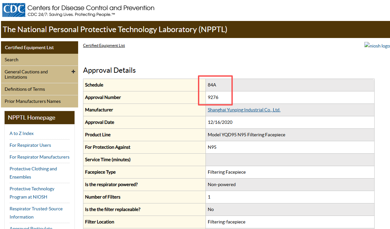The width and height of the screenshot is (390, 229).
Task: Select Search in the sidebar menu
Action: point(39,60)
